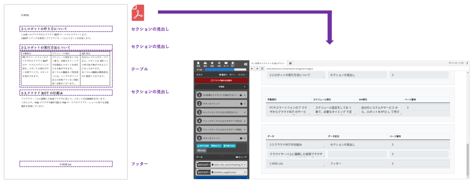
Task: Expand task 1 AI text extraction arrow
Action: click(245, 95)
